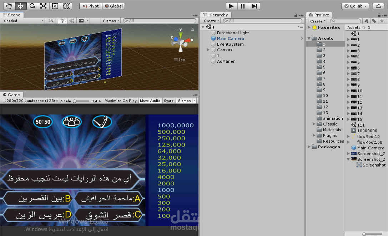Select the Rotate tool
Screen dimensions: 388x236
point(32,6)
